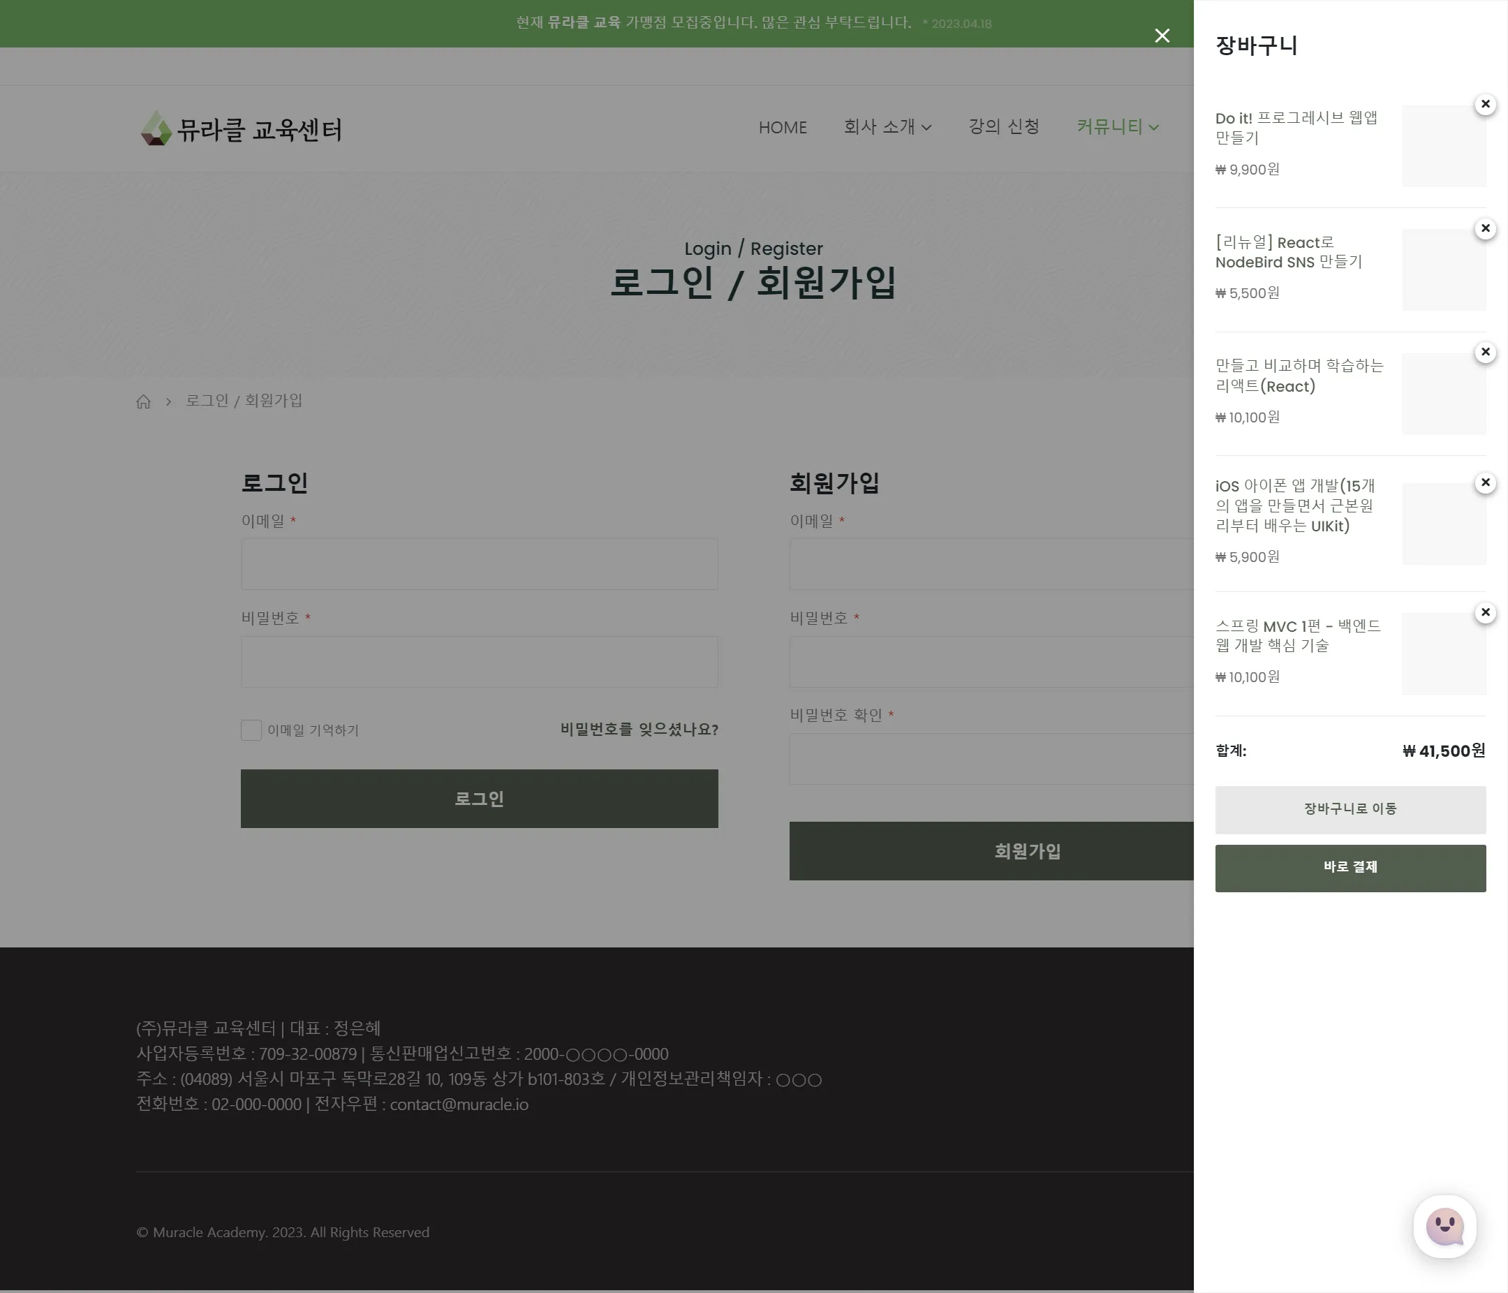Click the 뮤라클 교육센터 logo
1508x1293 pixels.
(x=241, y=128)
